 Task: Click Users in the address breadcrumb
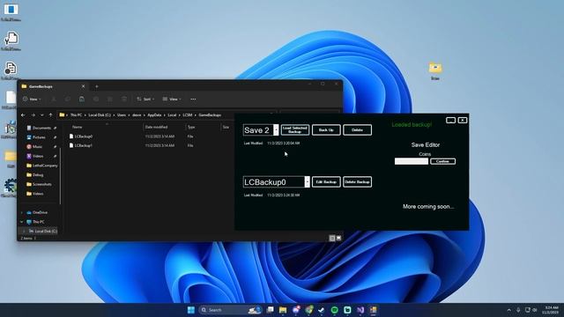122,115
